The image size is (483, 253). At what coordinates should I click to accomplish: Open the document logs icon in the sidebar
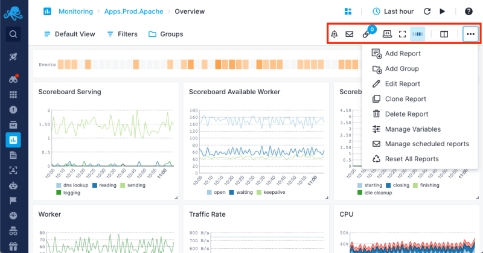coord(13,155)
